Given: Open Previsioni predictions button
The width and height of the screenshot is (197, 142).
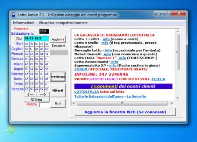Looking at the screenshot, I should point(58,77).
